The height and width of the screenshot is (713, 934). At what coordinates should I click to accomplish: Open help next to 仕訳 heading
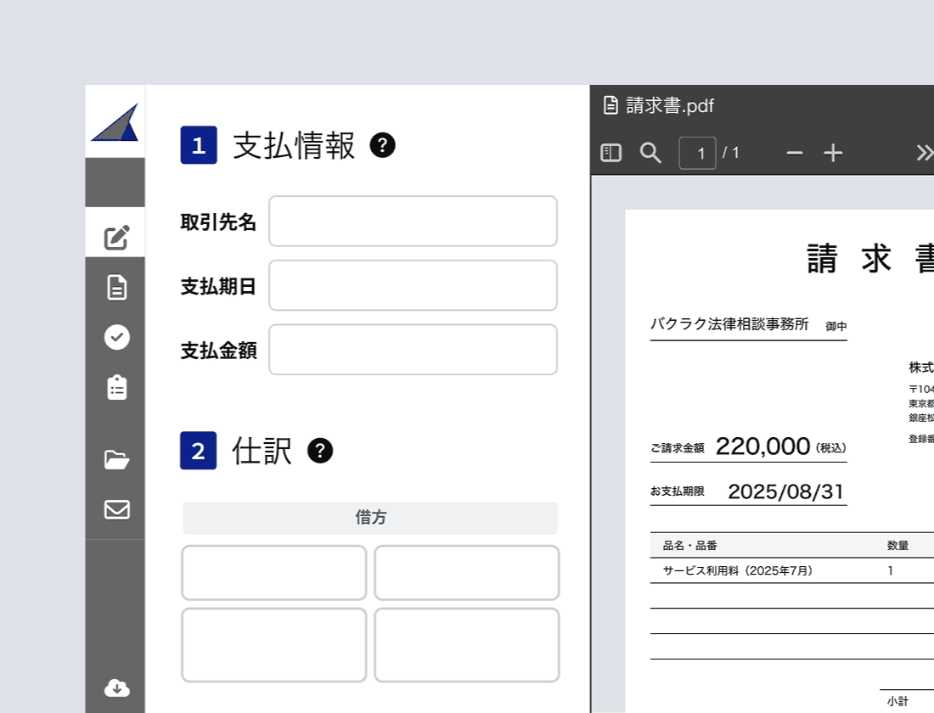[320, 452]
